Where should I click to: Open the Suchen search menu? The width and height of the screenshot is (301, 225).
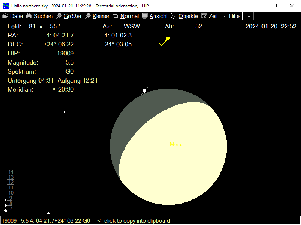click(x=39, y=16)
